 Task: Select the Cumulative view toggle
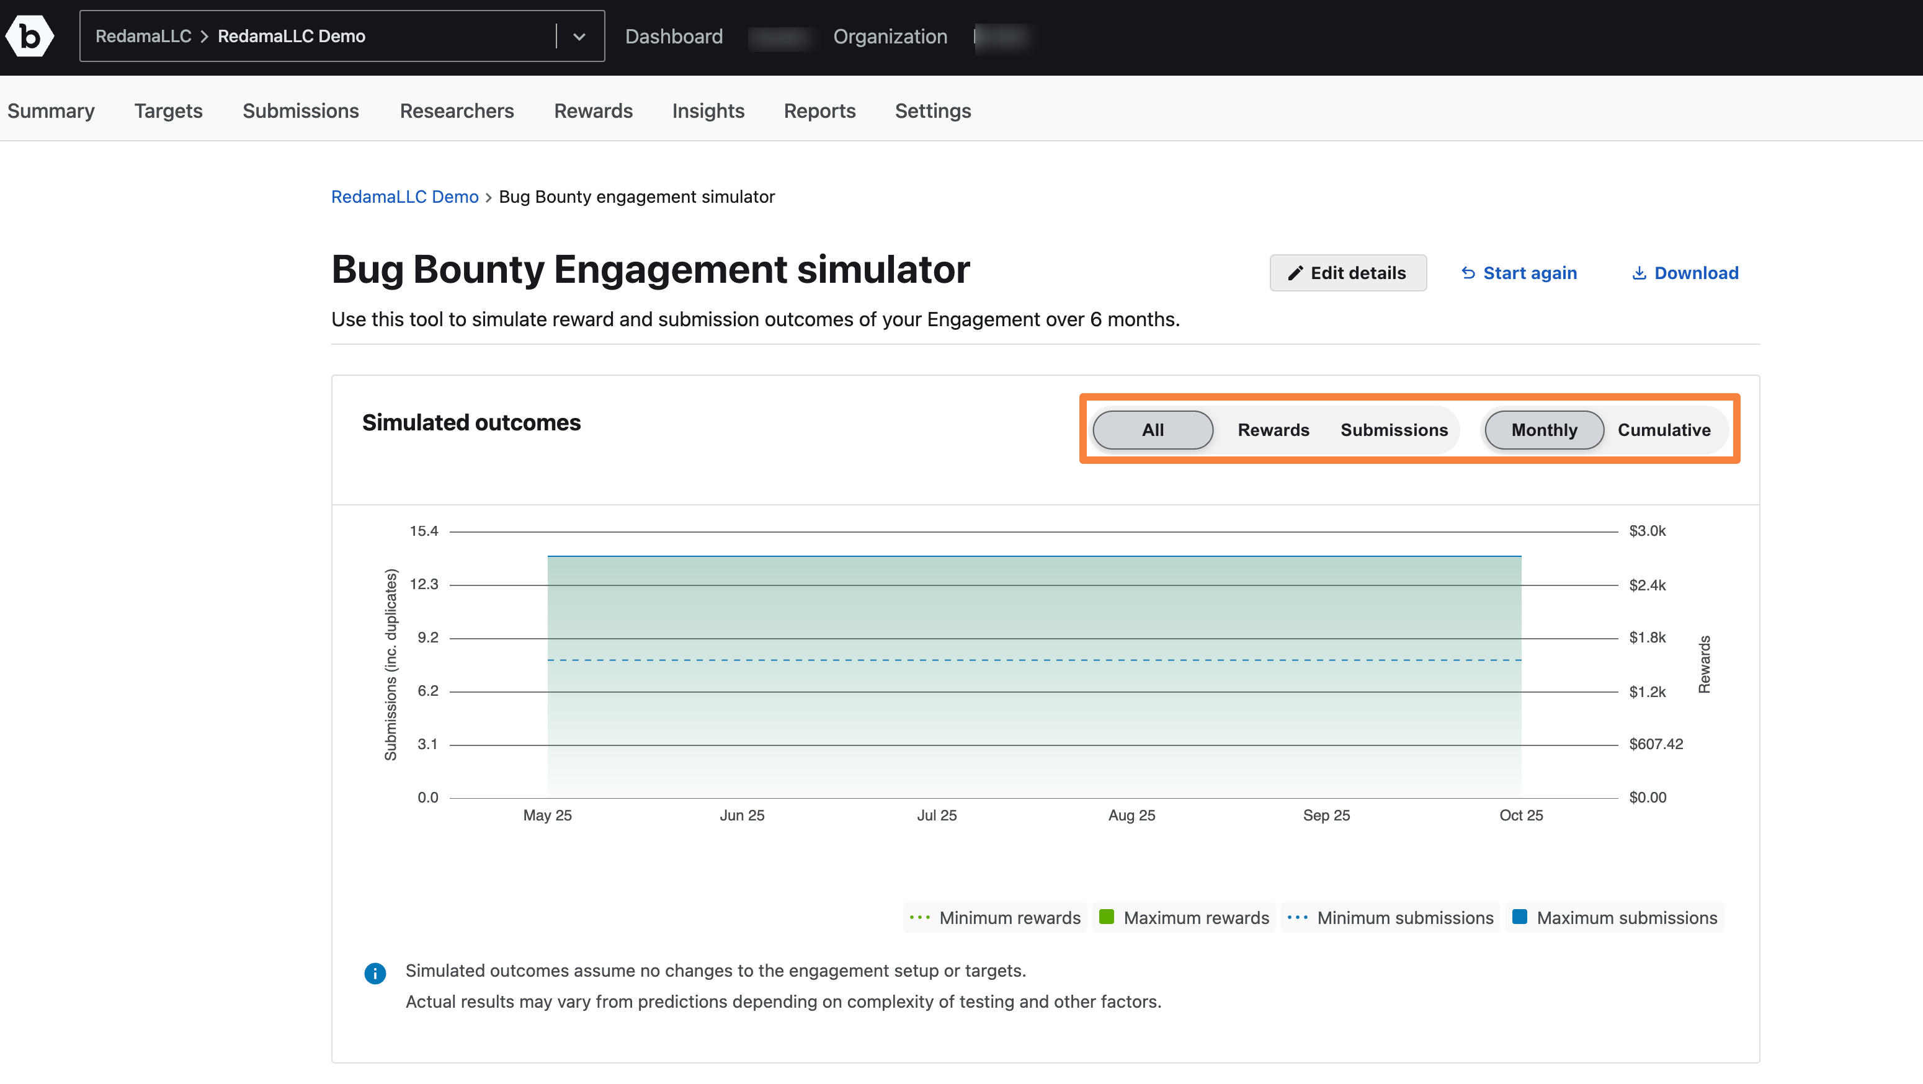[1664, 430]
